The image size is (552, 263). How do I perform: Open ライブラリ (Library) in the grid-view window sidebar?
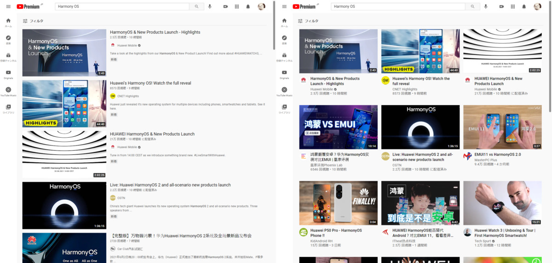[284, 109]
